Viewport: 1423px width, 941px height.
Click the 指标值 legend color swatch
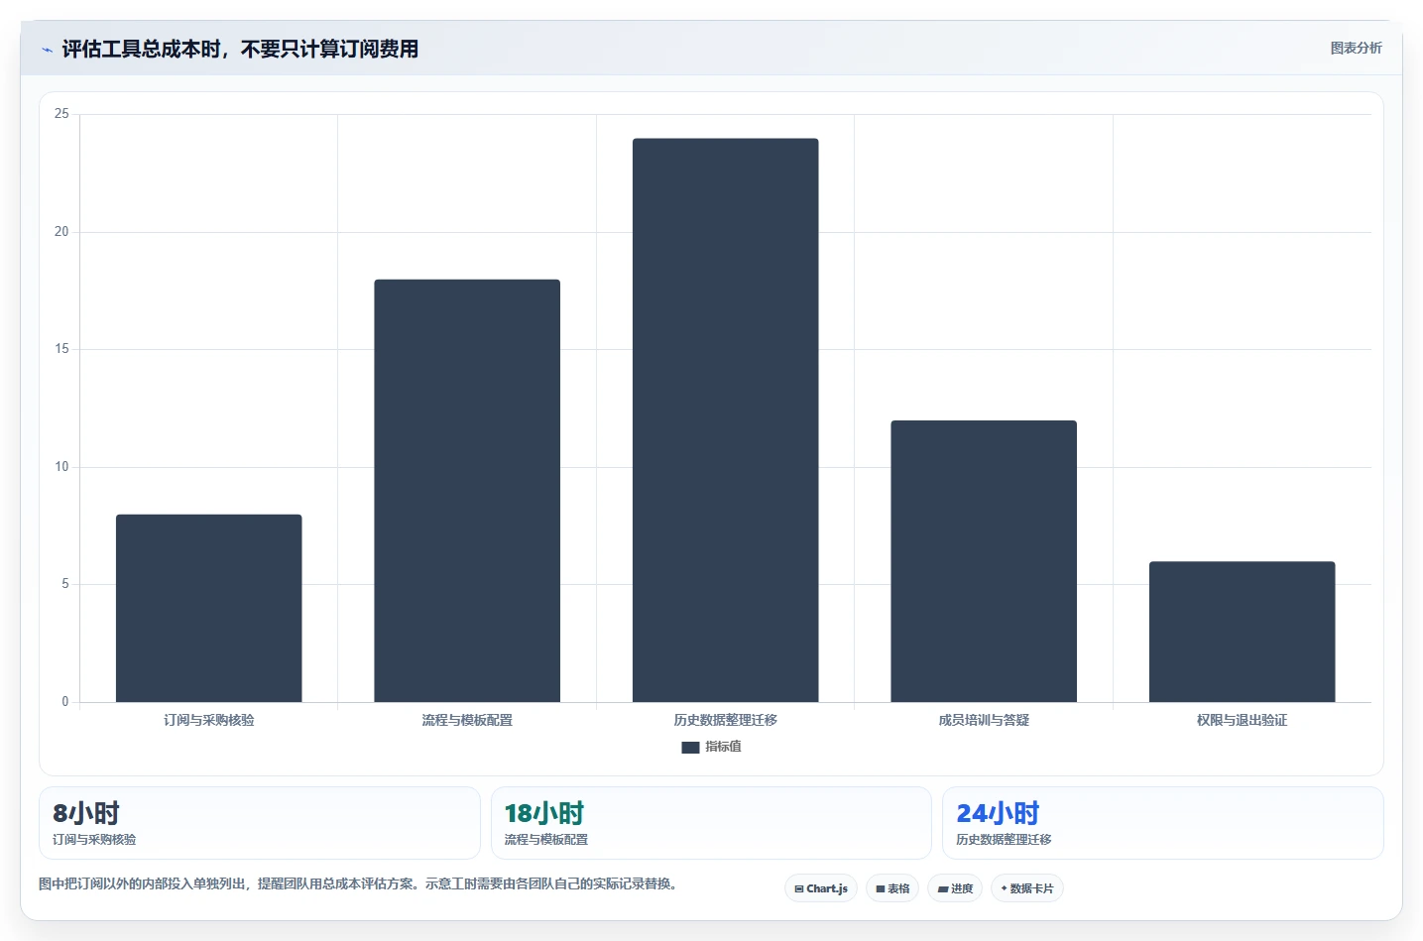(690, 748)
